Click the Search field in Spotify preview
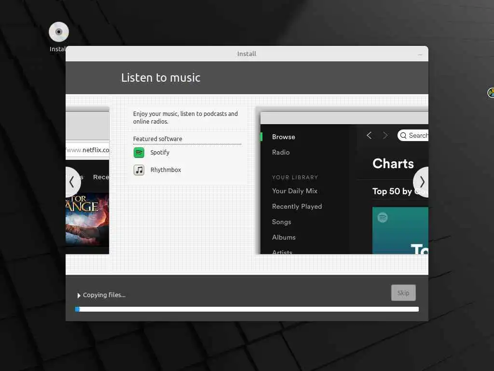 pos(413,135)
